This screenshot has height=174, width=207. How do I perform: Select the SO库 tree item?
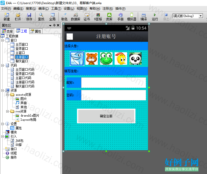tap(19, 145)
